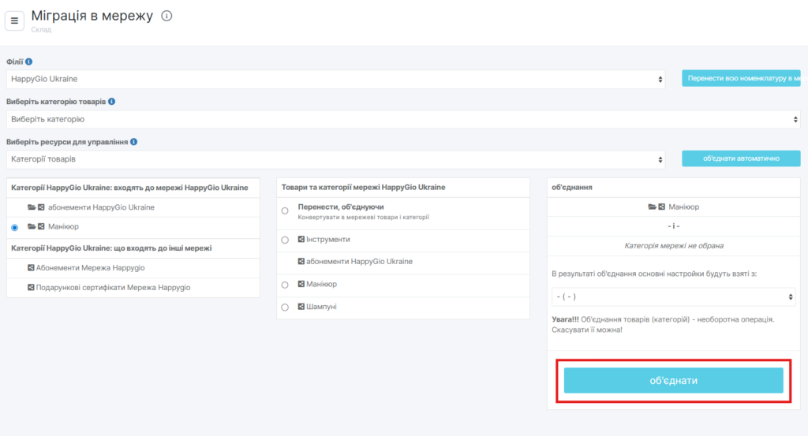Click info icon next to Міграція в мережу
The image size is (808, 436).
coord(166,16)
